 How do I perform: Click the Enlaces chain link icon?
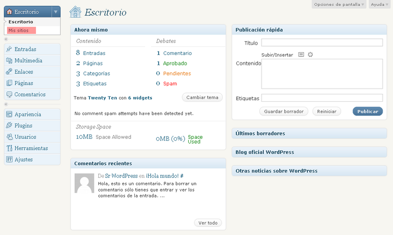click(x=9, y=72)
